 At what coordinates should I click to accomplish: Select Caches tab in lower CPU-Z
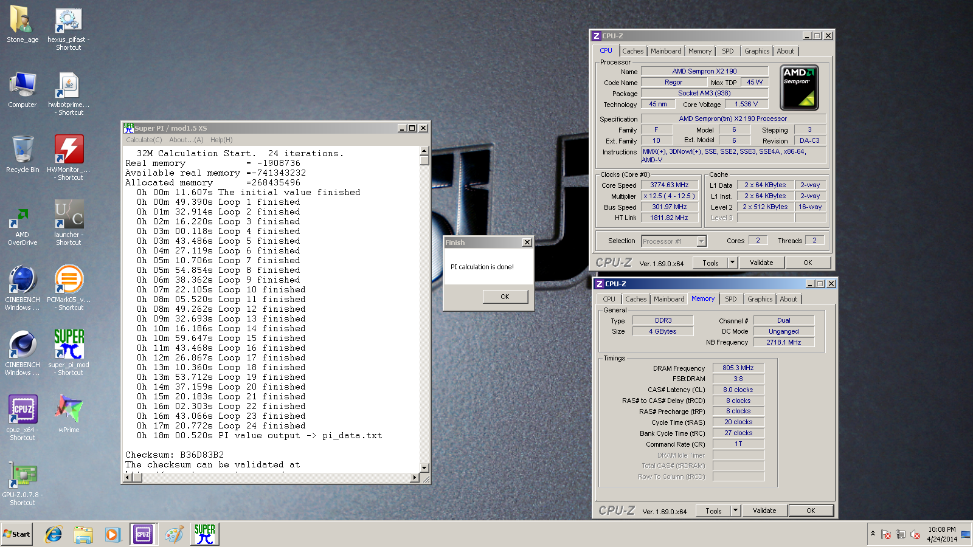(635, 299)
